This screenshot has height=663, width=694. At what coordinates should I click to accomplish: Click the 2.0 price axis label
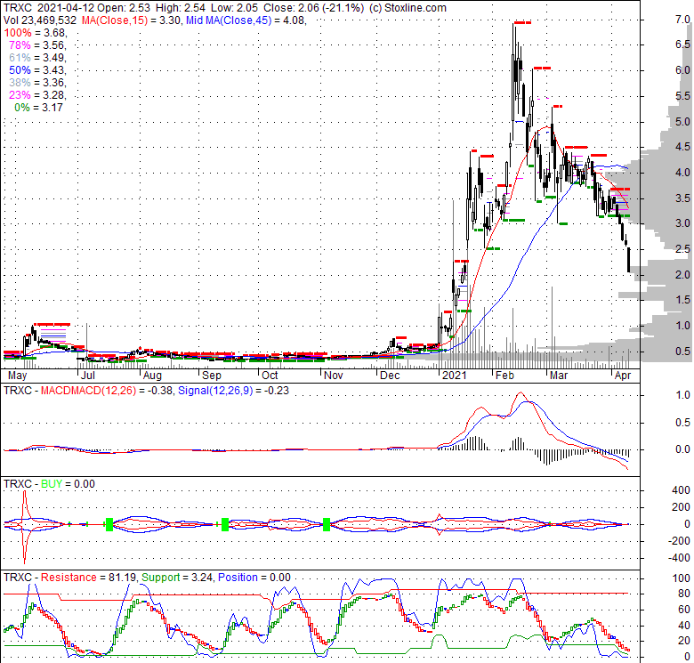click(x=682, y=275)
